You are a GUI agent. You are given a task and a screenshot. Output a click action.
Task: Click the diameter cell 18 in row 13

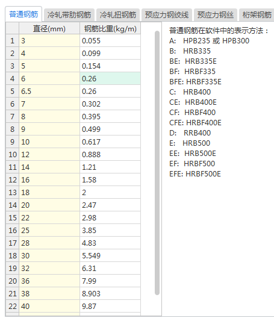click(49, 193)
